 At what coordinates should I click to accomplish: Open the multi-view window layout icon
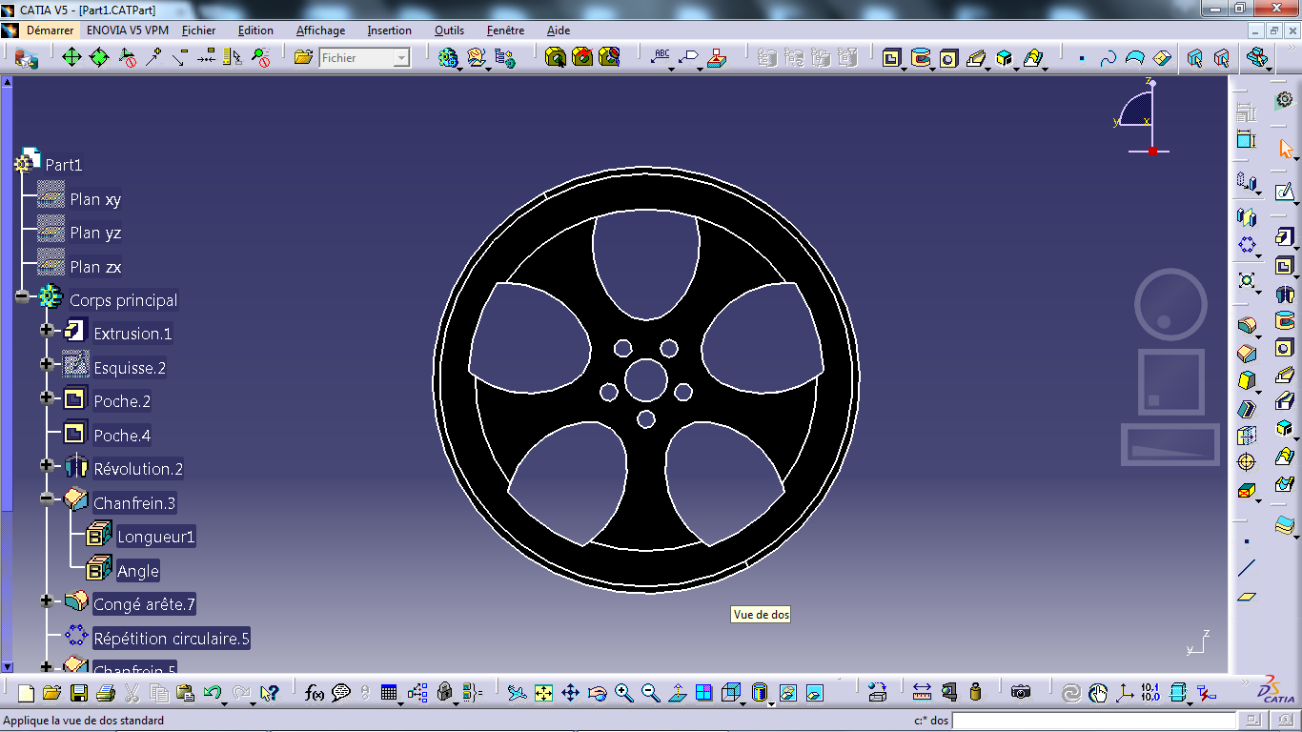(x=704, y=693)
